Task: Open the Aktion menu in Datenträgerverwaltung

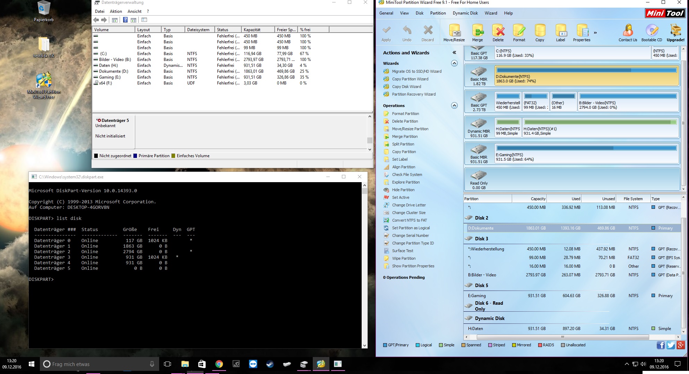Action: pos(116,11)
